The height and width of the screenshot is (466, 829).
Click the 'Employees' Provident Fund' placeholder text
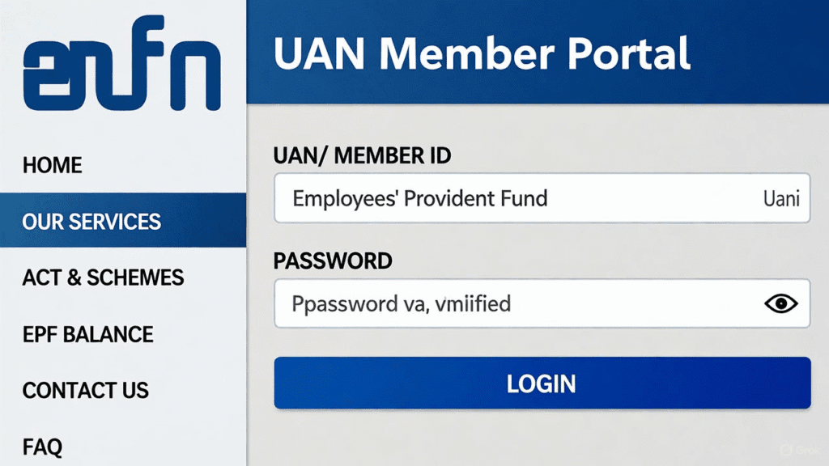[421, 197]
